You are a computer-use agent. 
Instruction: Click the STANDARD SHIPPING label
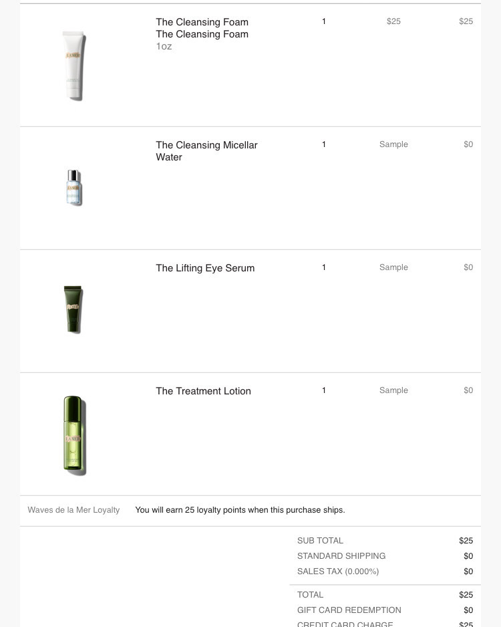tap(341, 556)
